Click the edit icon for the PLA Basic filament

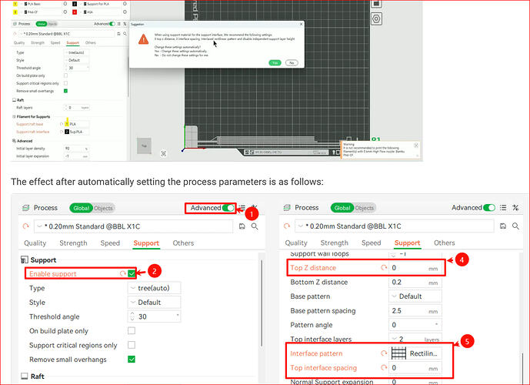(x=65, y=4)
